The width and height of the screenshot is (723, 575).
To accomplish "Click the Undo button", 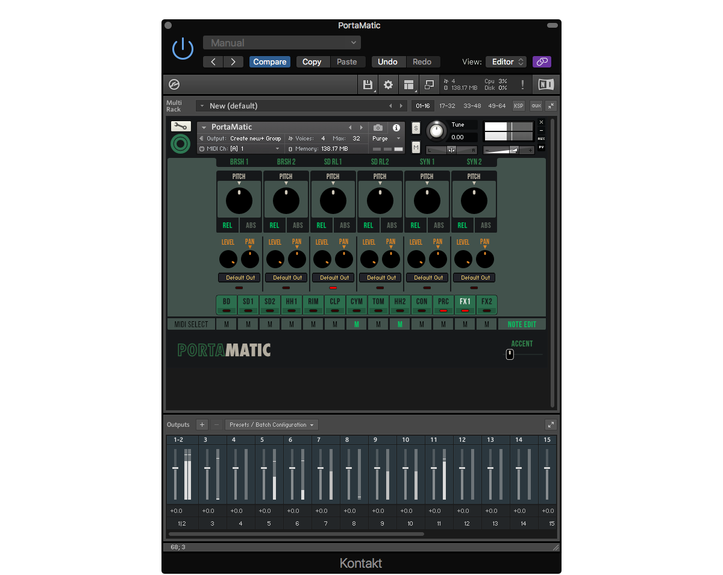I will pyautogui.click(x=388, y=61).
